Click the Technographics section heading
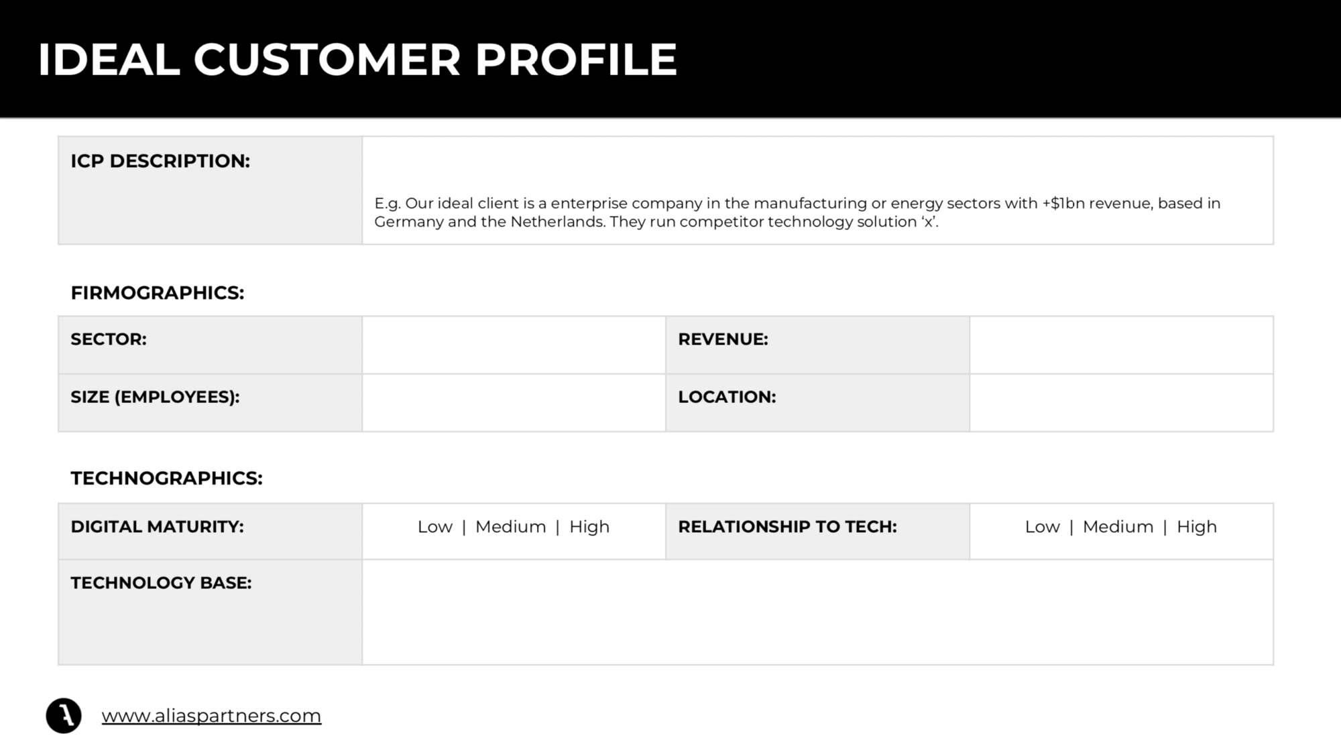Image resolution: width=1341 pixels, height=750 pixels. click(166, 478)
